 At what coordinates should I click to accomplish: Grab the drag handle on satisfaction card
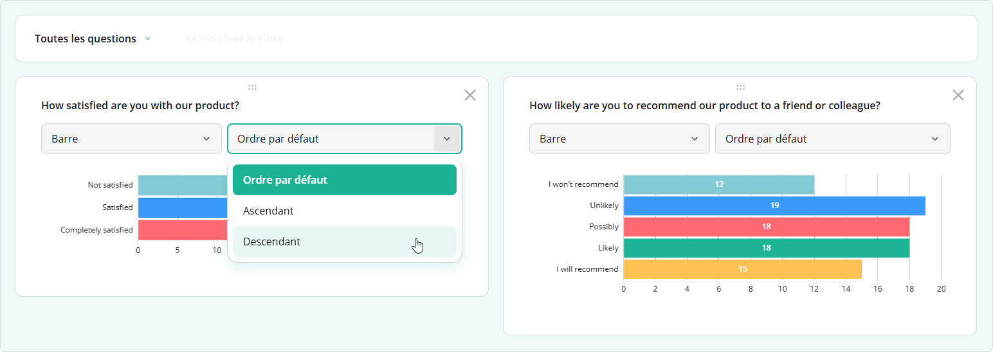coord(252,87)
